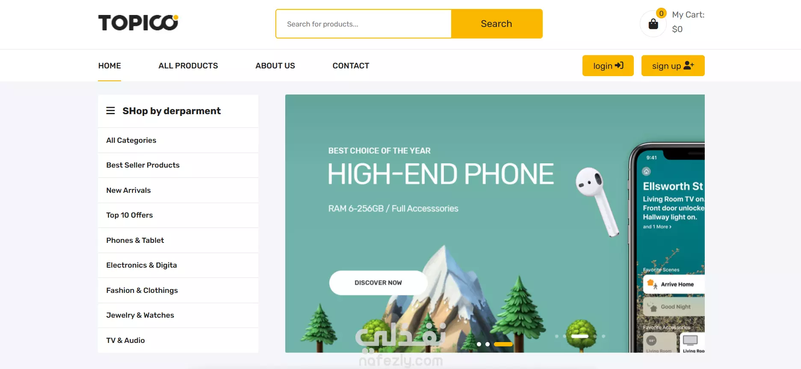The width and height of the screenshot is (801, 369).
Task: Open the CONTACT page
Action: pyautogui.click(x=351, y=66)
